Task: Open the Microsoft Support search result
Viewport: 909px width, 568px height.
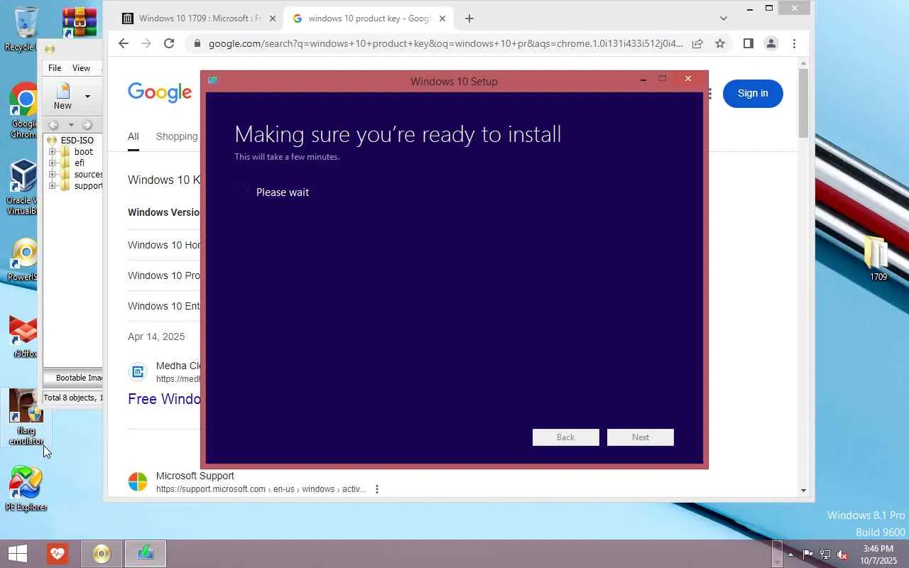Action: point(195,476)
